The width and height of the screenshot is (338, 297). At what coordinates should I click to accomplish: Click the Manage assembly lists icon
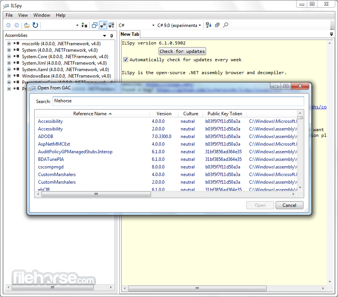pyautogui.click(x=84, y=25)
